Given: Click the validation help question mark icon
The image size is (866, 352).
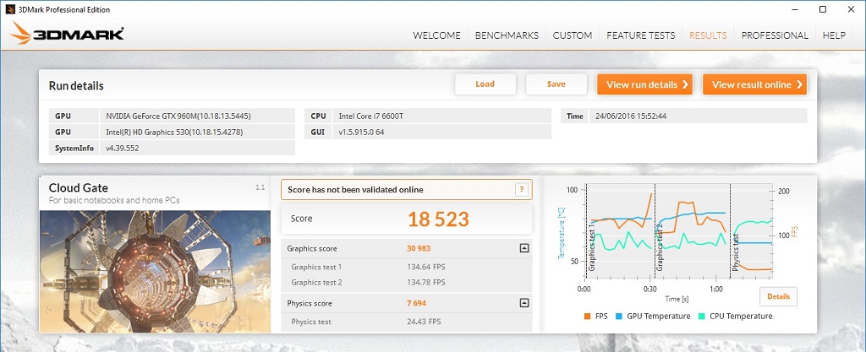Looking at the screenshot, I should [x=522, y=190].
